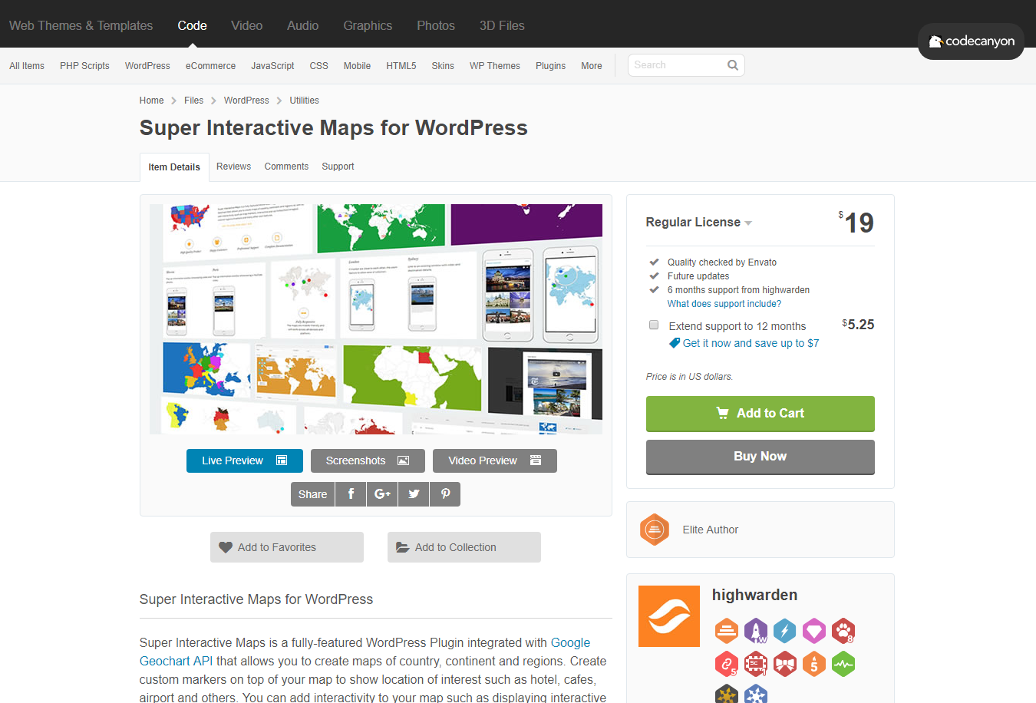Share on Facebook icon
This screenshot has width=1036, height=703.
click(351, 494)
